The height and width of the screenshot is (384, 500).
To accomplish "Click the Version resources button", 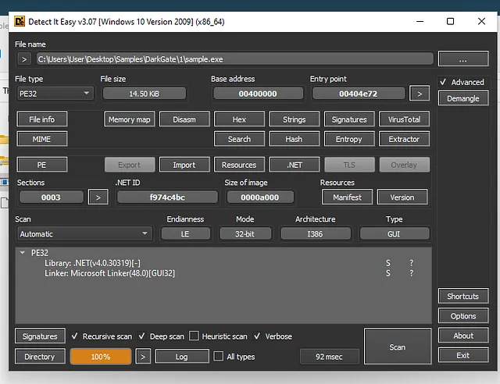I will [x=402, y=197].
